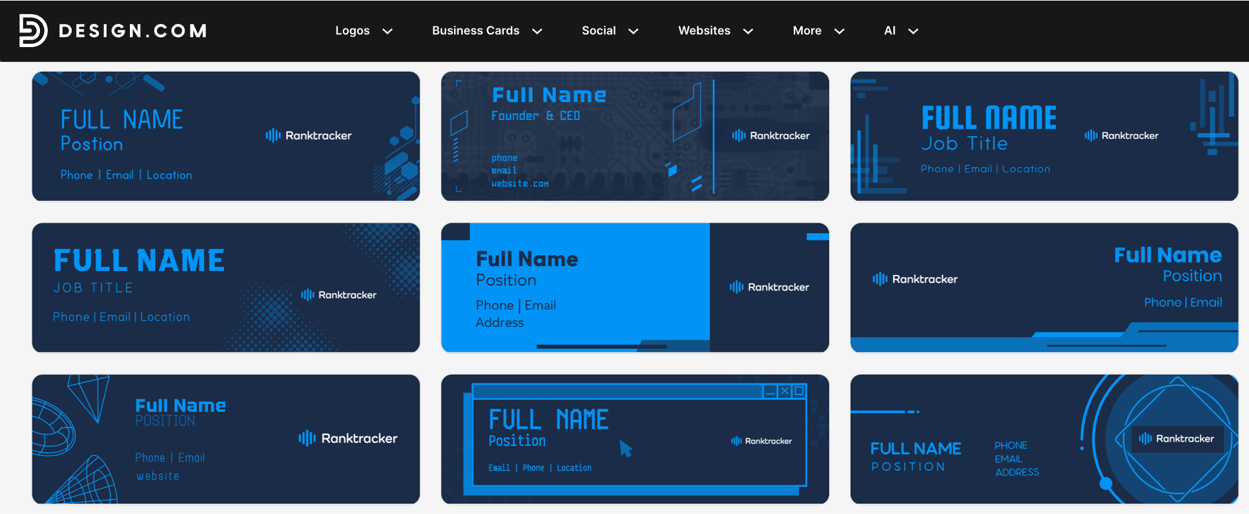This screenshot has width=1249, height=514.
Task: Select the halftone-dot card with 'JOB TITLE'
Action: 226,287
